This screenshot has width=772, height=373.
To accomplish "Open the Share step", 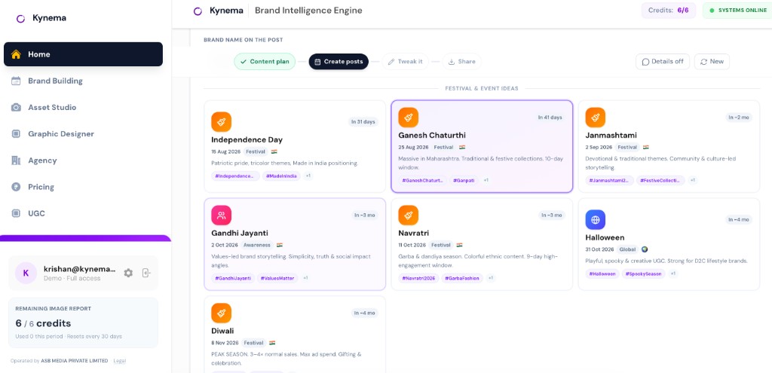I will [461, 62].
